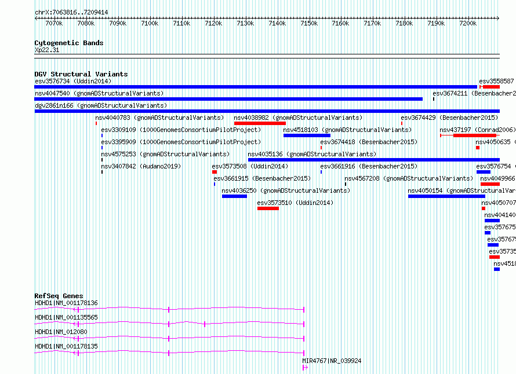Select esv3661916 (Besenbacher2015) label

click(369, 166)
